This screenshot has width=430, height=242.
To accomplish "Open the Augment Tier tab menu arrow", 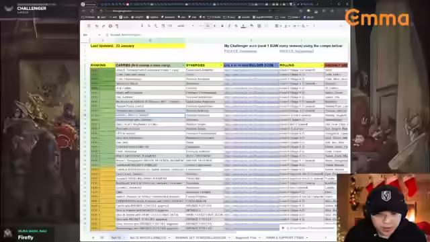I will click(259, 237).
